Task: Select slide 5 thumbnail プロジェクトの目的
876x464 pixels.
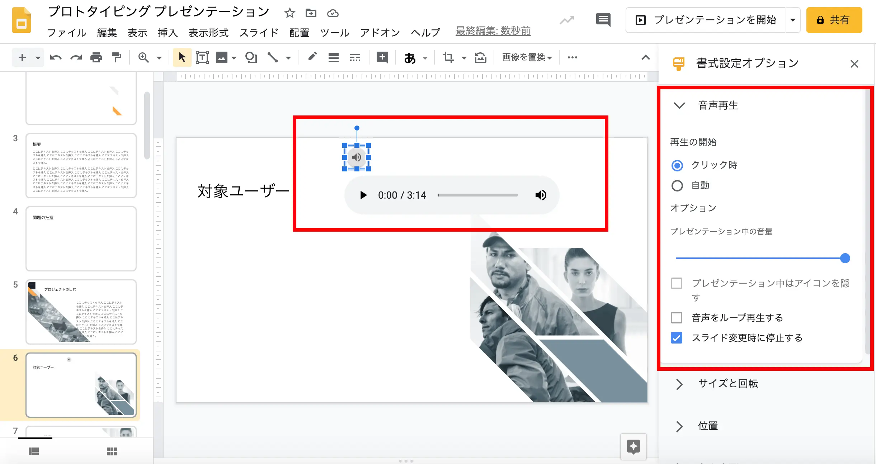Action: pyautogui.click(x=81, y=312)
